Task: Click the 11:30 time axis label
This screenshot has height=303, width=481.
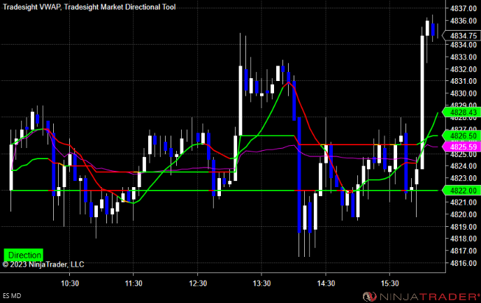Action: click(134, 283)
